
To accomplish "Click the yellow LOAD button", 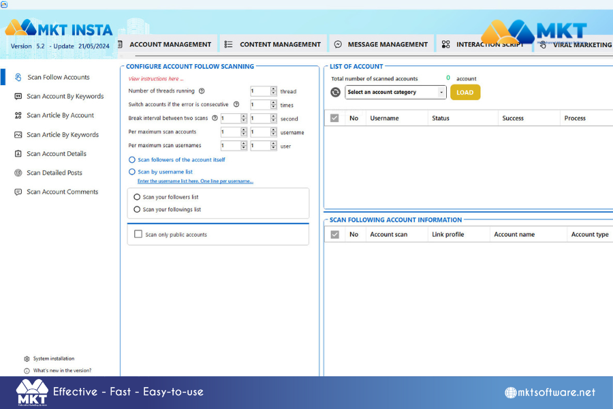I will coord(465,93).
